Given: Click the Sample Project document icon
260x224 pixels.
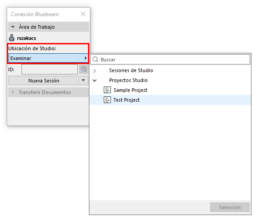Looking at the screenshot, I should point(107,90).
